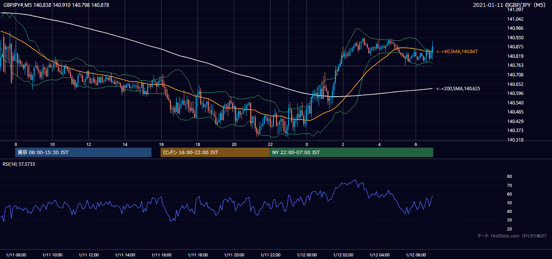Click the 40 SMA 140.847 label
The image size is (552, 259).
(x=457, y=51)
